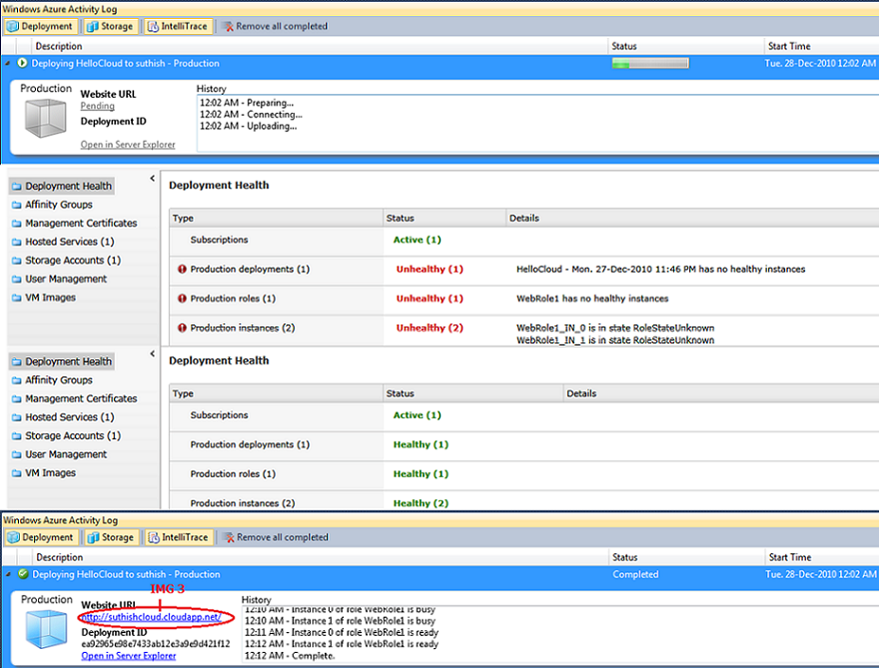Click the '12:12 AM - Complete.' history entry
Screen dimensions: 879x668
click(290, 655)
